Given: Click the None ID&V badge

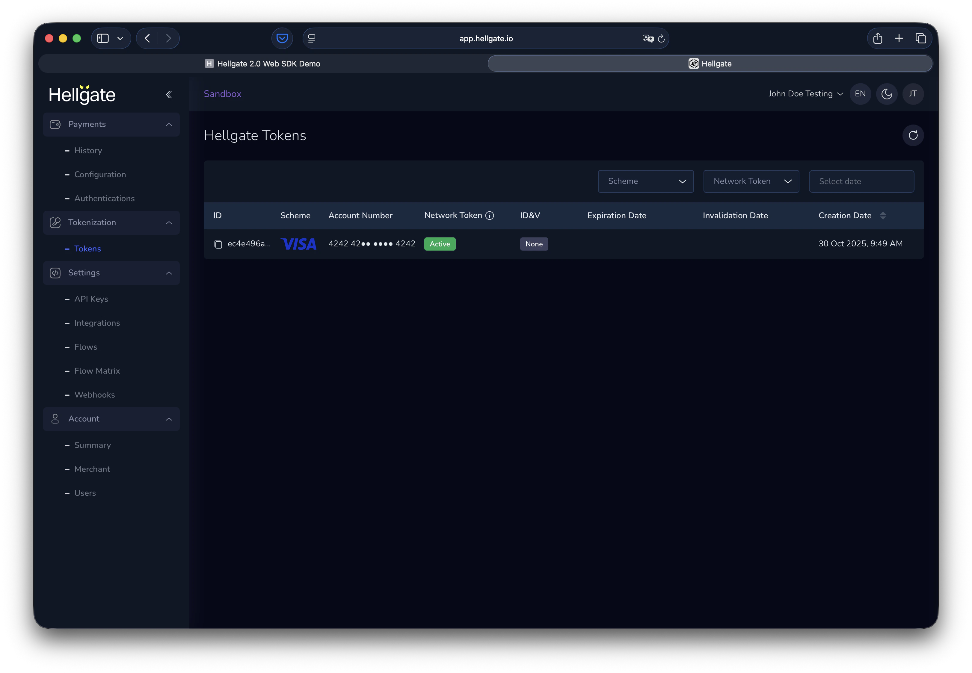Looking at the screenshot, I should click(x=534, y=244).
